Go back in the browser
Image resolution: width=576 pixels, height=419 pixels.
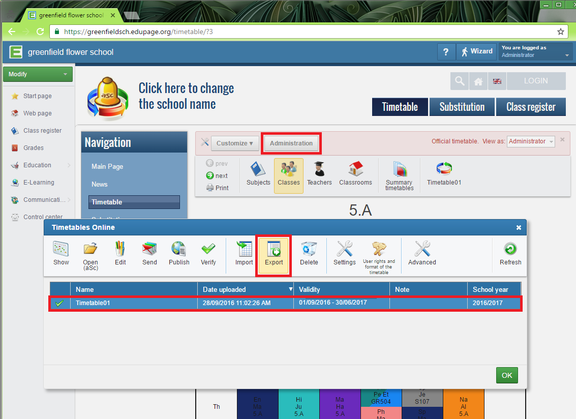(x=12, y=32)
